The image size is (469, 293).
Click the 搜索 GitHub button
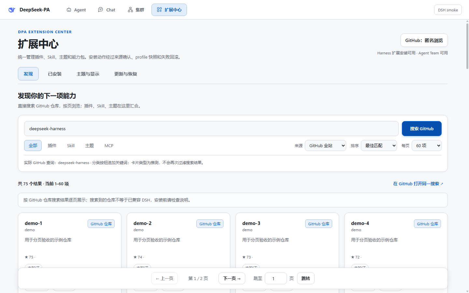coord(422,129)
